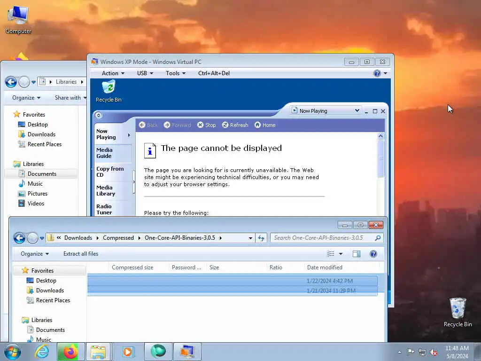Launch Internet Explorer from the taskbar
Image resolution: width=481 pixels, height=361 pixels.
(42, 352)
